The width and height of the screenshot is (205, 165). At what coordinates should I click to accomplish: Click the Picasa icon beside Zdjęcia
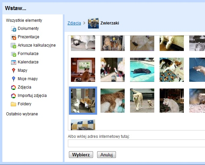click(13, 87)
